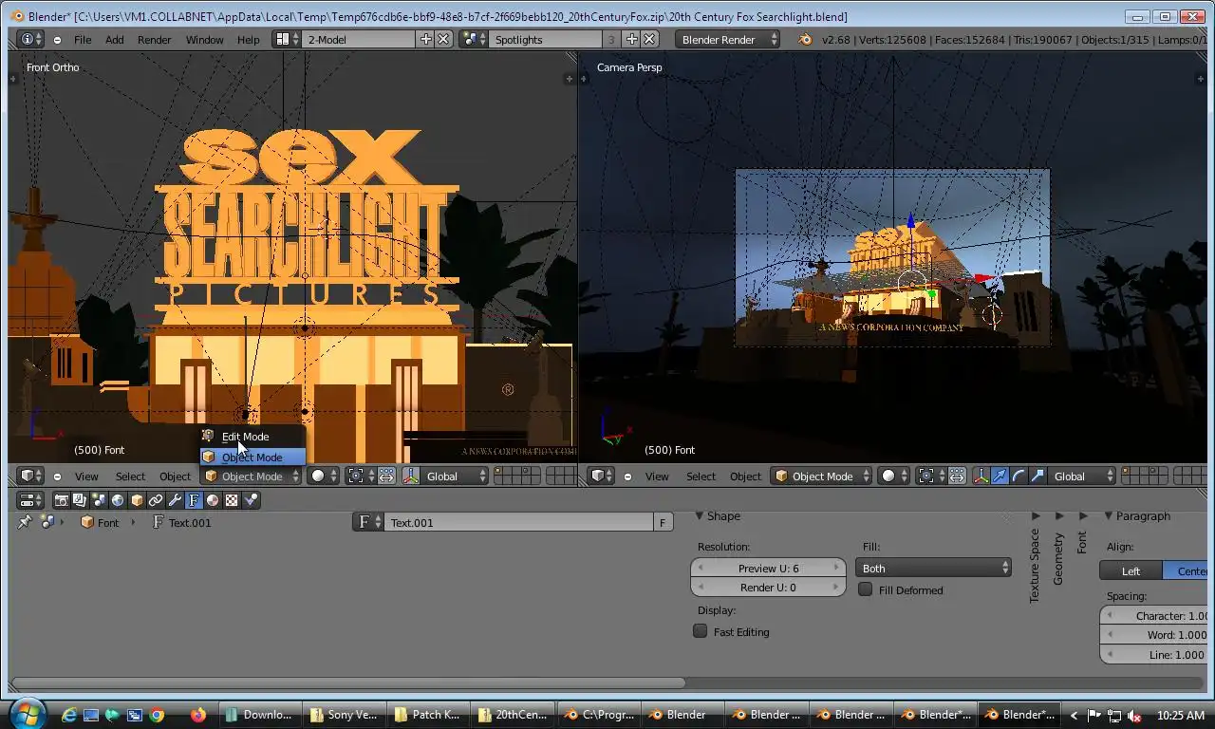Screen dimensions: 1215x729
Task: Open Object menu in right viewport header
Action: (x=745, y=477)
